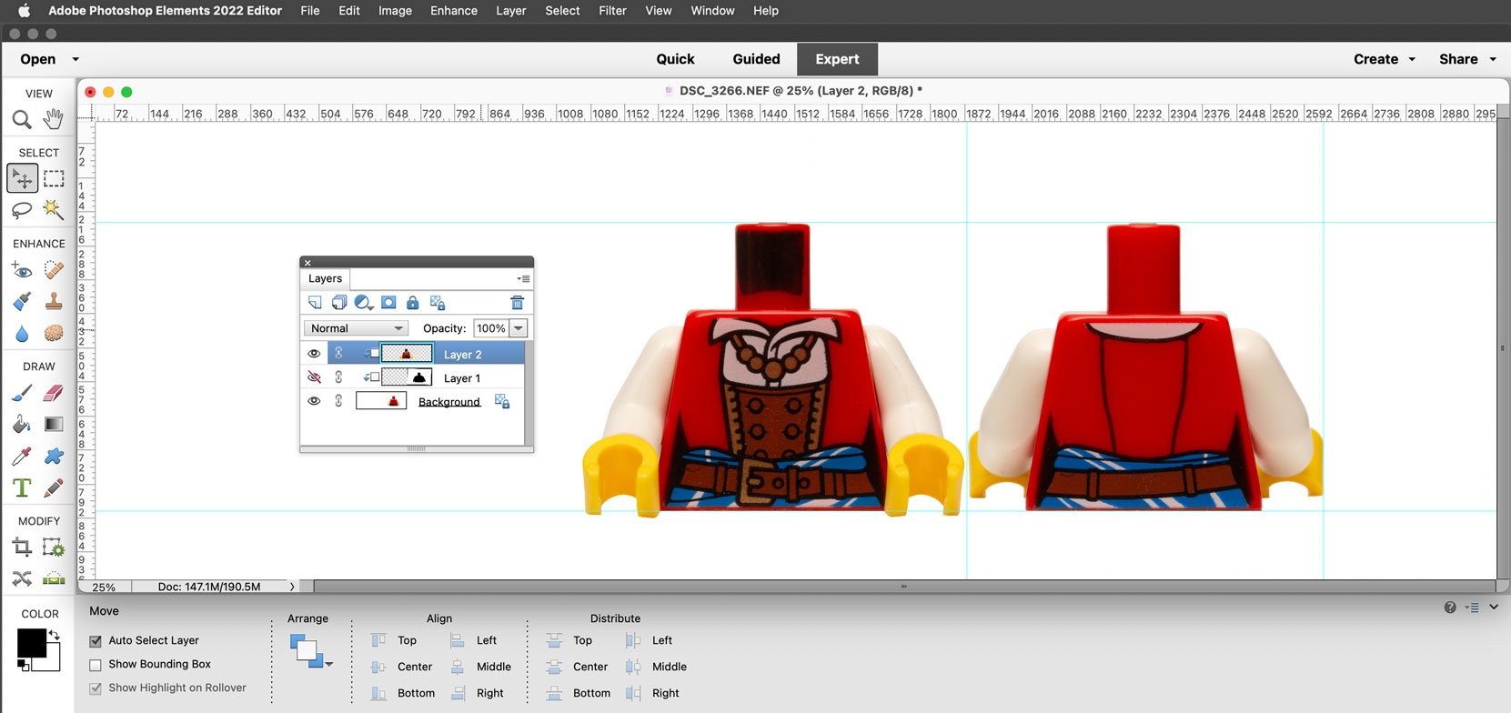The image size is (1511, 713).
Task: Select the Pencil tool
Action: point(54,488)
